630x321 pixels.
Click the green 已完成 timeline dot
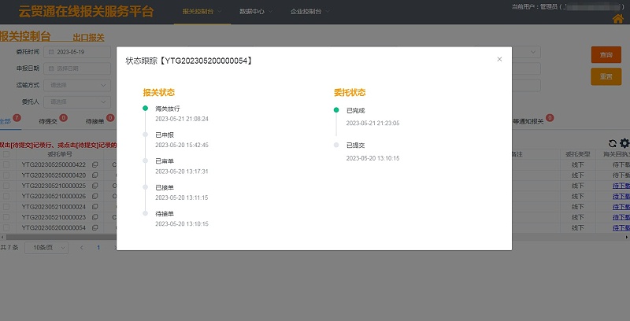pos(336,110)
